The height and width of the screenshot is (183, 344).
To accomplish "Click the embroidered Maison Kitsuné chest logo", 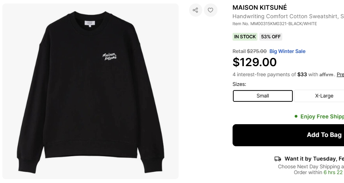I will (x=109, y=56).
